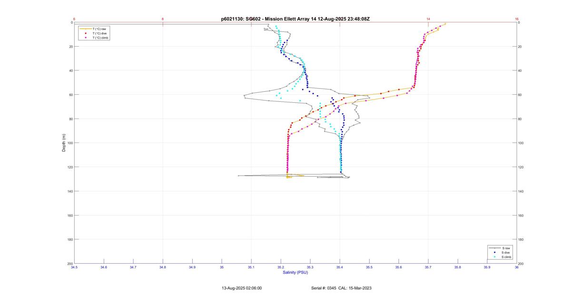Click the Salinity (PSU) x-axis label
571x296 pixels.
(295, 272)
